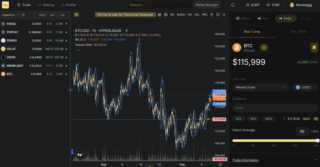The height and width of the screenshot is (167, 320).
Task: Collapse the chart indicator legend chevron
Action: (x=78, y=50)
